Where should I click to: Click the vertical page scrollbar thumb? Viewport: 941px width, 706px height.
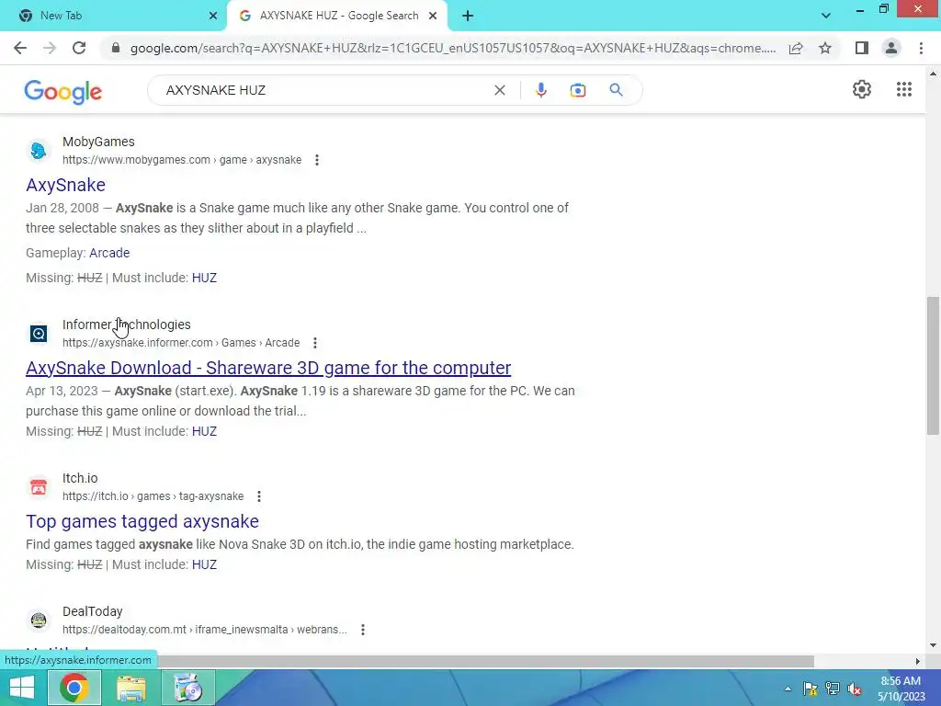pyautogui.click(x=933, y=365)
